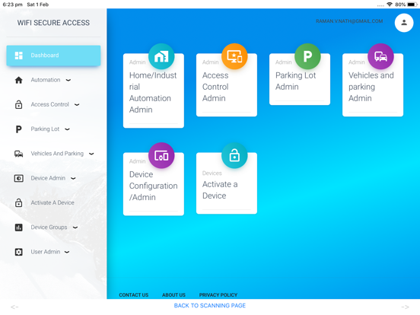Click the User Admin gear icon
Screen dimensions: 420x315
tap(18, 252)
